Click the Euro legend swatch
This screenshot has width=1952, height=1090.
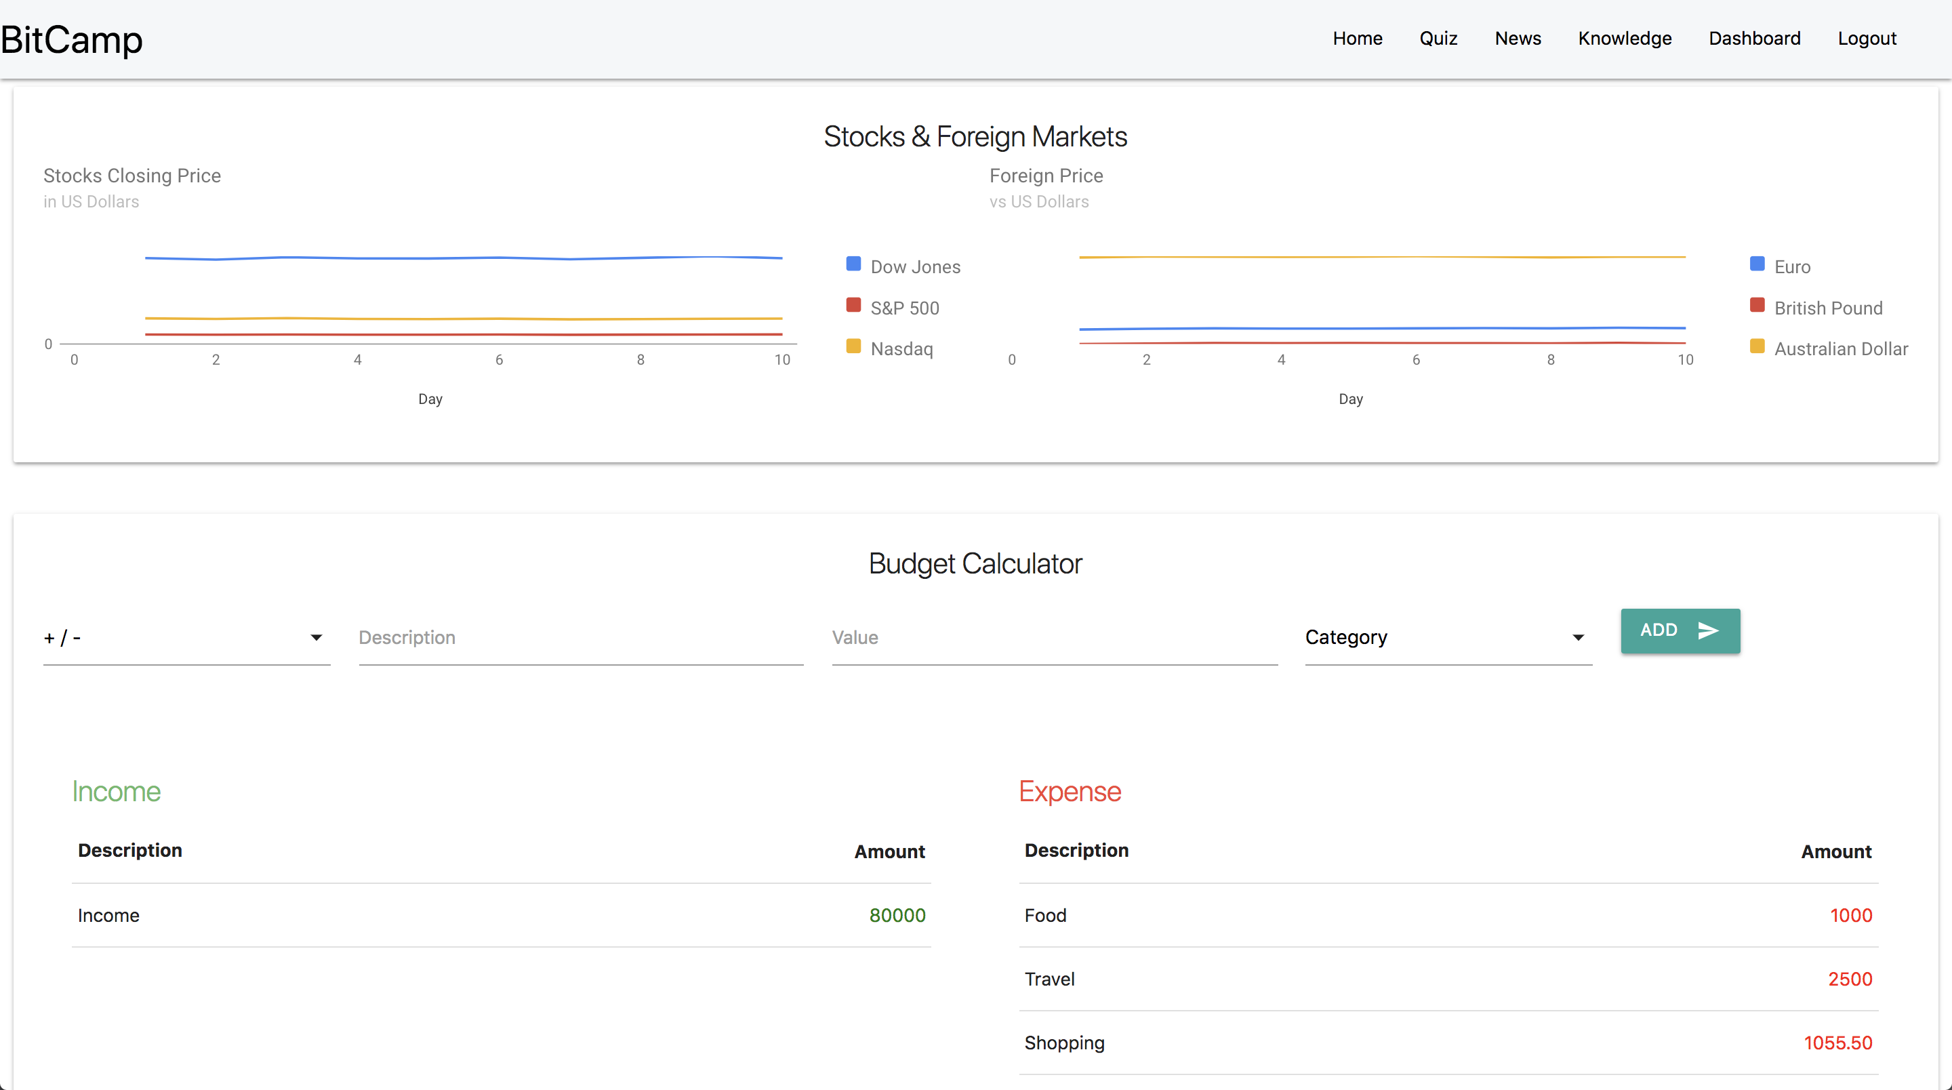tap(1757, 264)
